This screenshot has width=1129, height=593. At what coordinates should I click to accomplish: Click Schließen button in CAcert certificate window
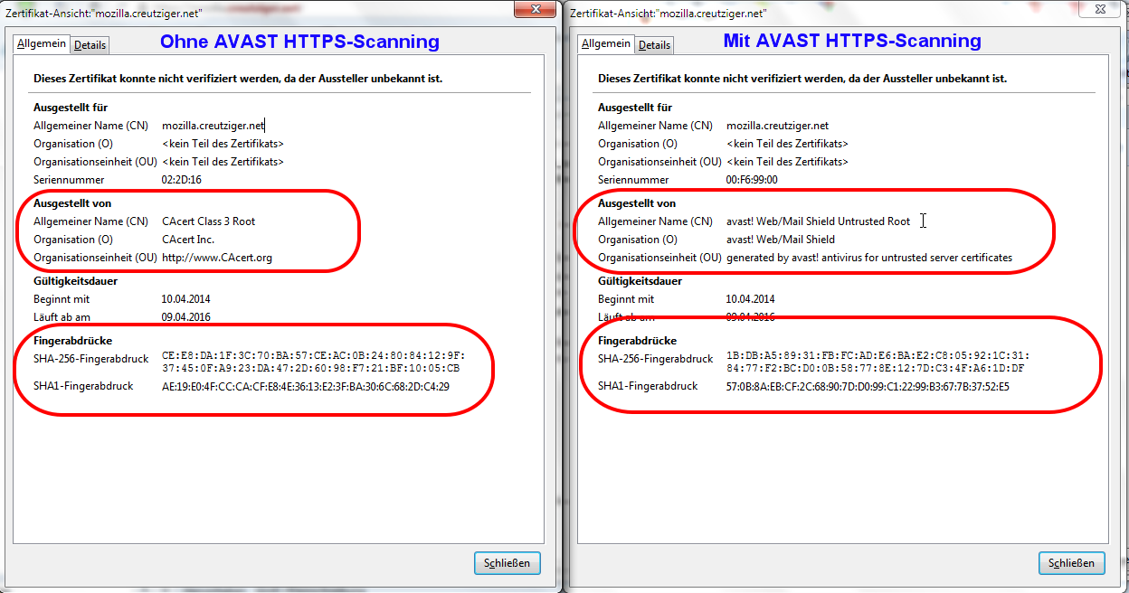(508, 562)
